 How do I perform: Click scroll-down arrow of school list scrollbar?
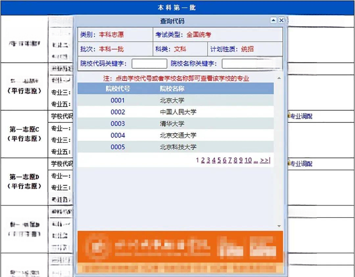pyautogui.click(x=279, y=226)
